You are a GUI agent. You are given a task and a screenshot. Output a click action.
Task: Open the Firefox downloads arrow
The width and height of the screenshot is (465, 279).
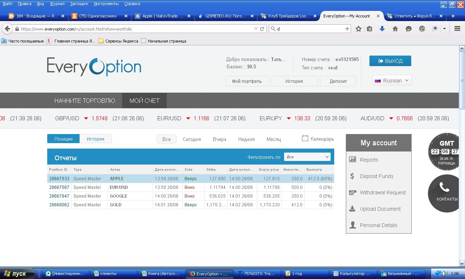tap(382, 29)
